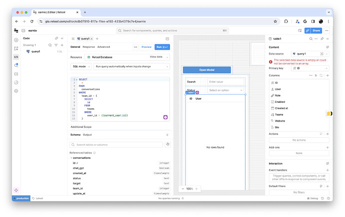Switch to the Output tab
Image resolution: width=345 pixels, height=217 pixels.
click(87, 135)
